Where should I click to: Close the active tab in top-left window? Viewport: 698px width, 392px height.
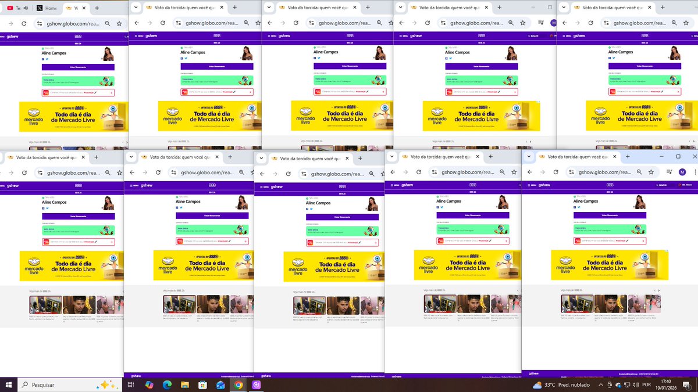click(x=85, y=8)
